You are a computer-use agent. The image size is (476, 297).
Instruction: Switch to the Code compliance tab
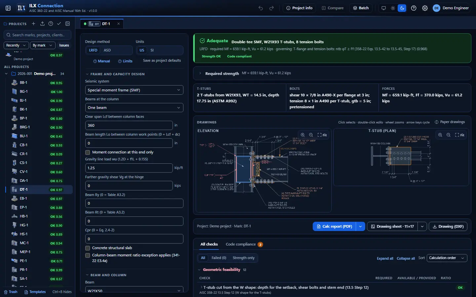pyautogui.click(x=244, y=244)
